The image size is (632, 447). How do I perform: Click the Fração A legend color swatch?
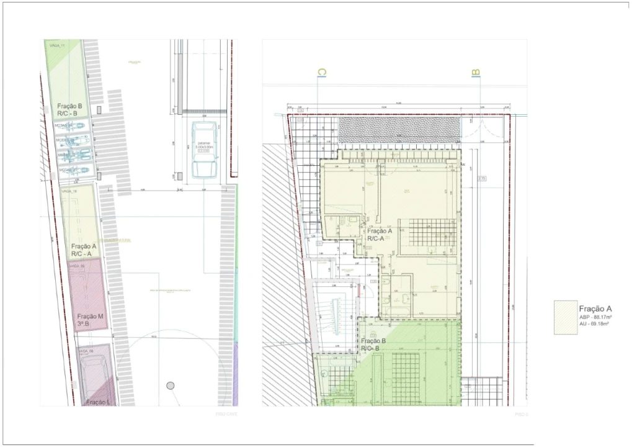pyautogui.click(x=566, y=317)
